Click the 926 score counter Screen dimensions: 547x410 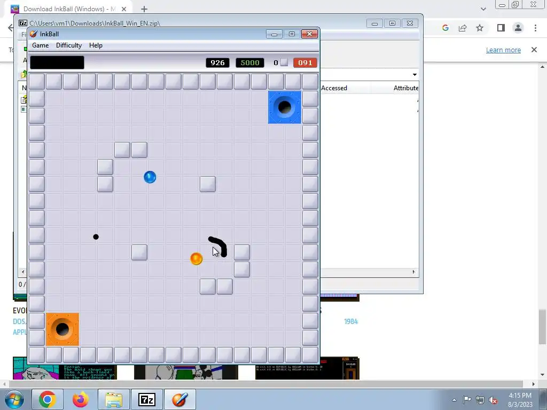217,63
